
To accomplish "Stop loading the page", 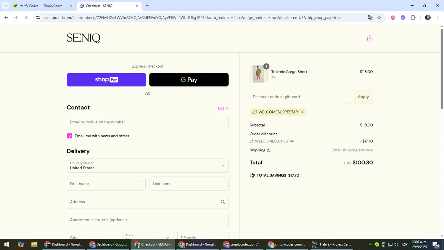I will point(26,17).
